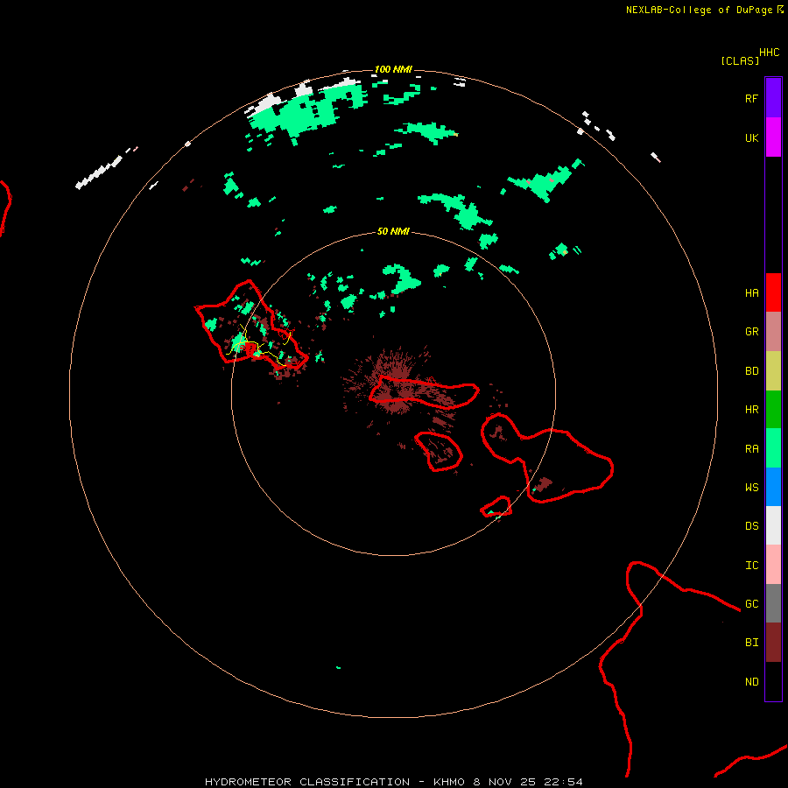788x788 pixels.
Task: Click the RF legend label
Action: tap(752, 99)
